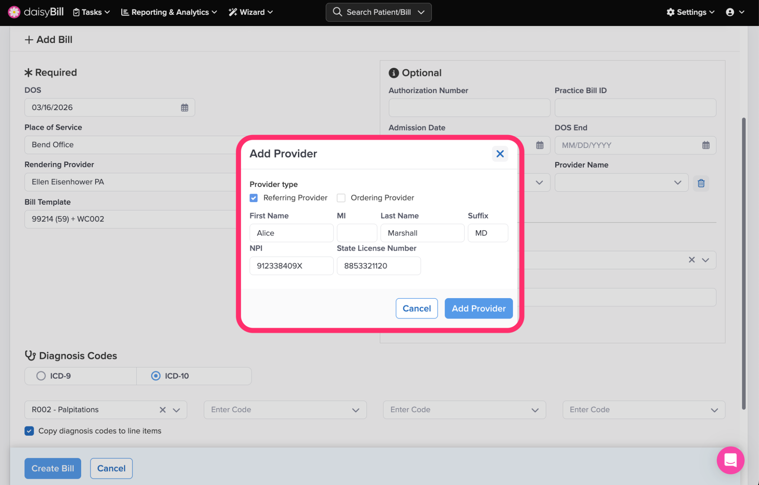759x485 pixels.
Task: Toggle Copy diagnosis codes to line items
Action: coord(29,431)
